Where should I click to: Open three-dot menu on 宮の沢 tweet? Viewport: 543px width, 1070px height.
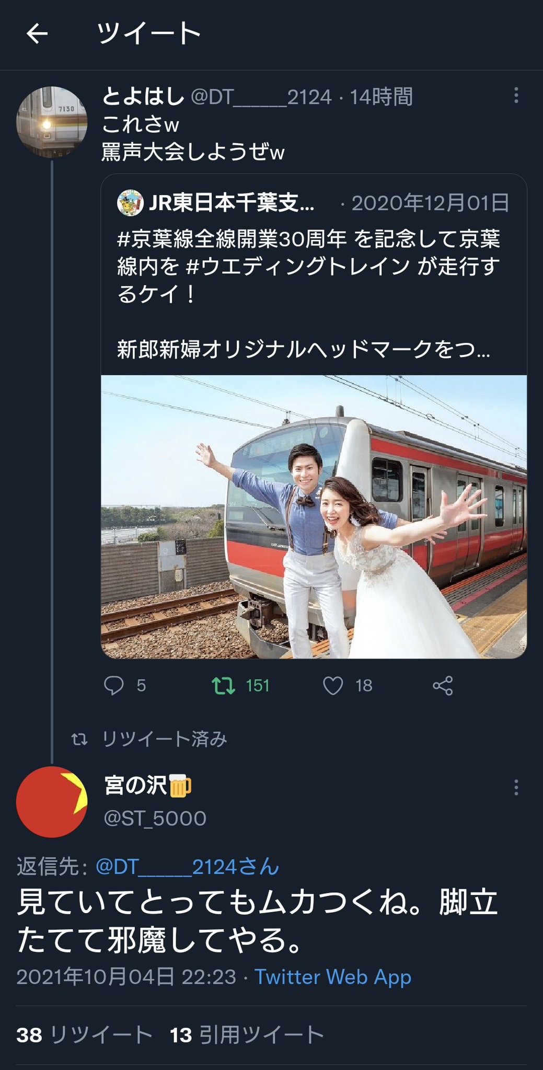point(516,787)
